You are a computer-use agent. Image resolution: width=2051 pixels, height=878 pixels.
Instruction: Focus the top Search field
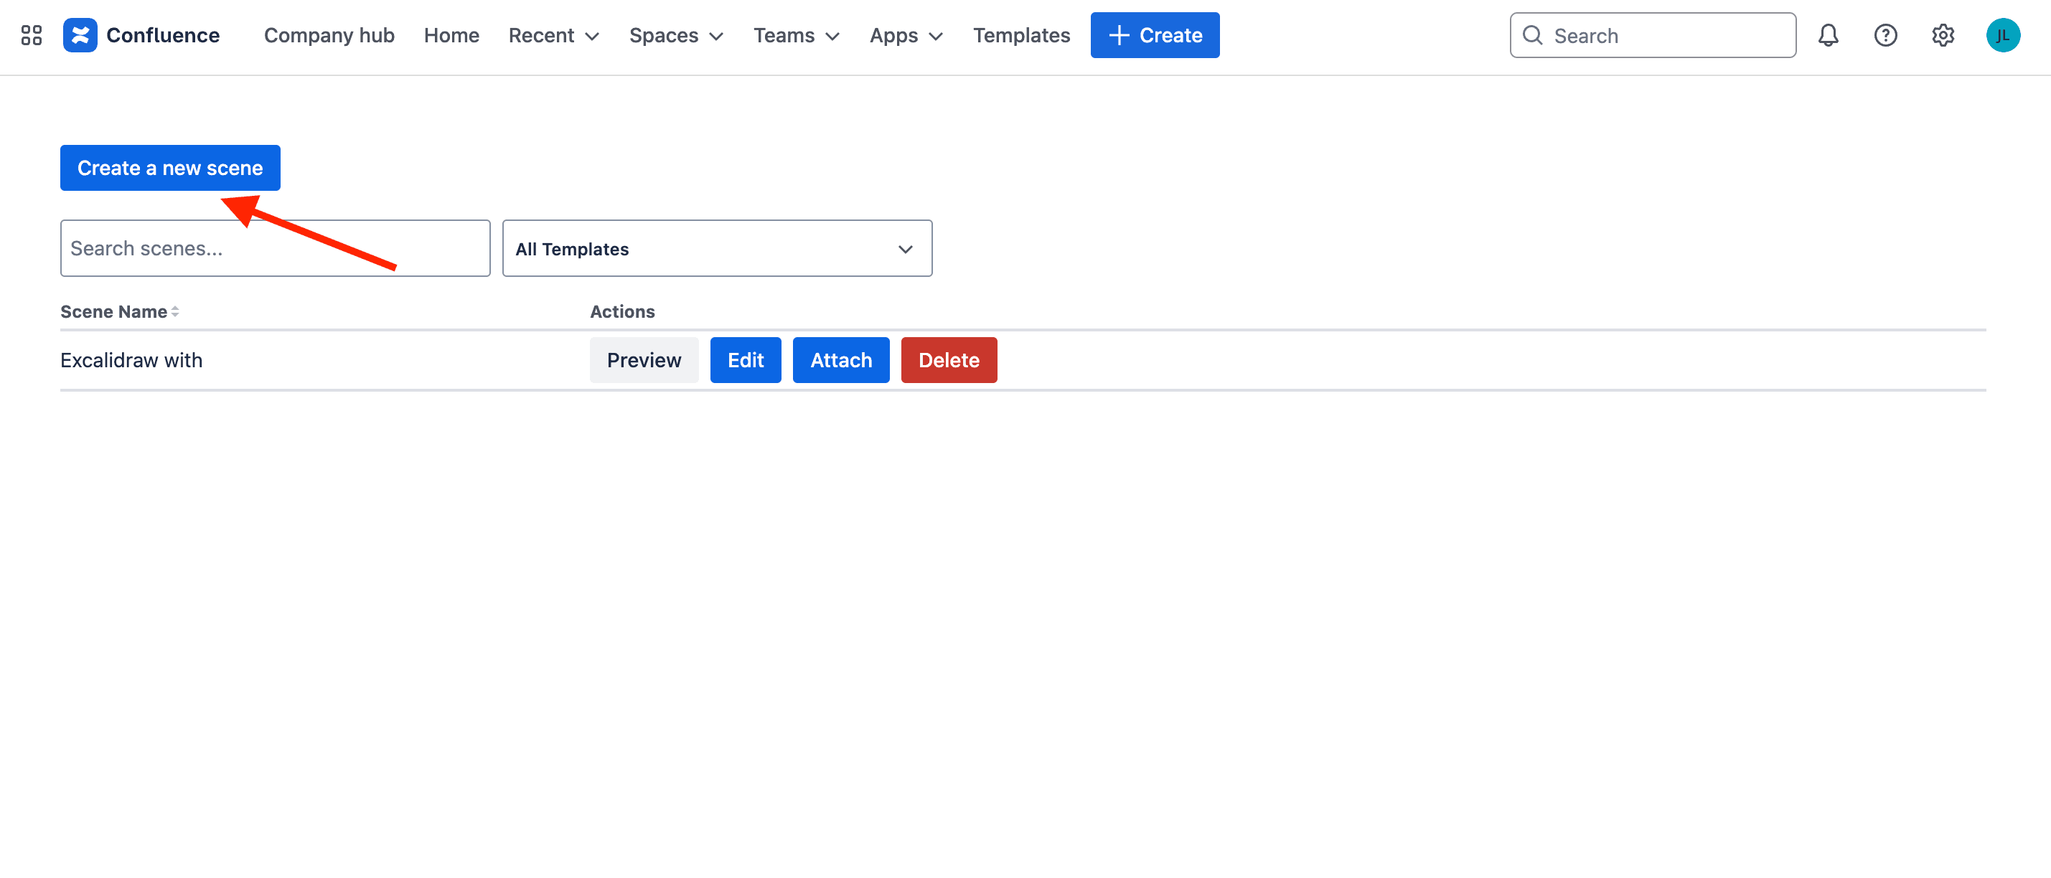point(1652,35)
